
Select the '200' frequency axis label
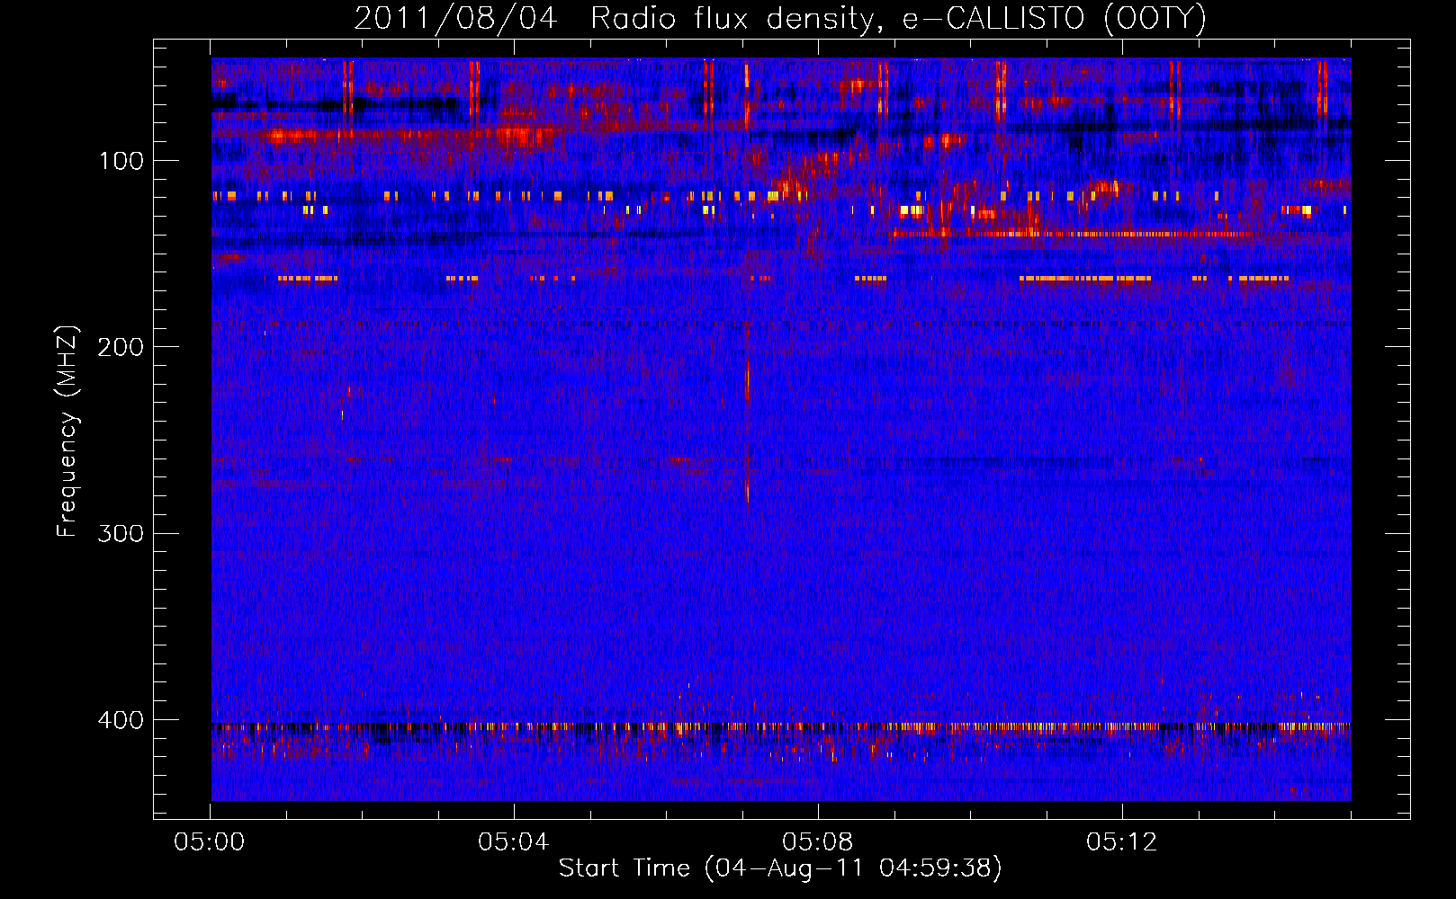121,347
